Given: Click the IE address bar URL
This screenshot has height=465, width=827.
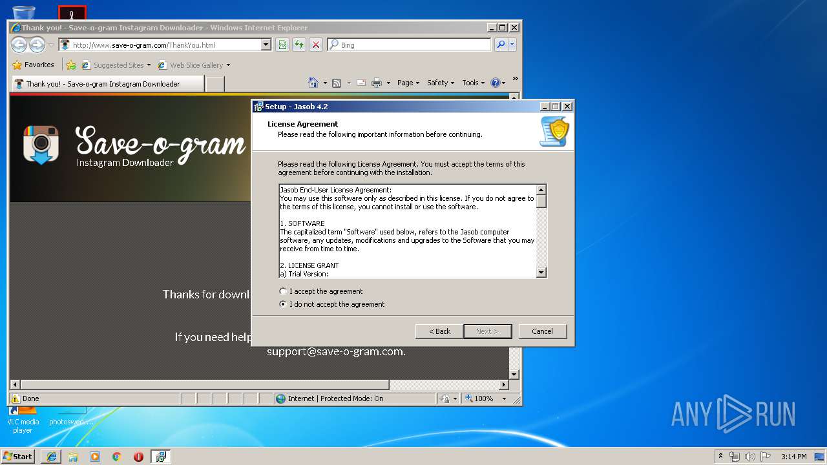Looking at the screenshot, I should tap(143, 45).
